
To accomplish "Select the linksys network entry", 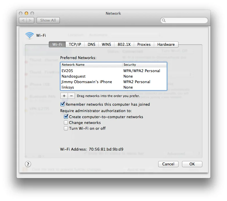I will (x=113, y=87).
